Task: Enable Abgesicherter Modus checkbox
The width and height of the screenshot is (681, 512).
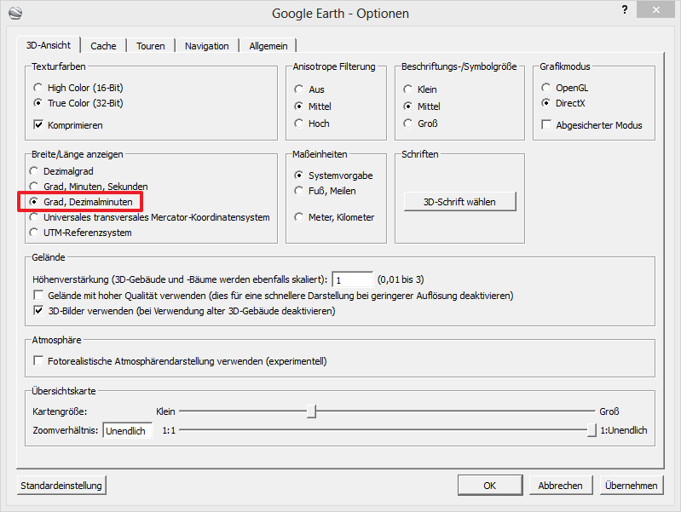Action: click(x=592, y=125)
